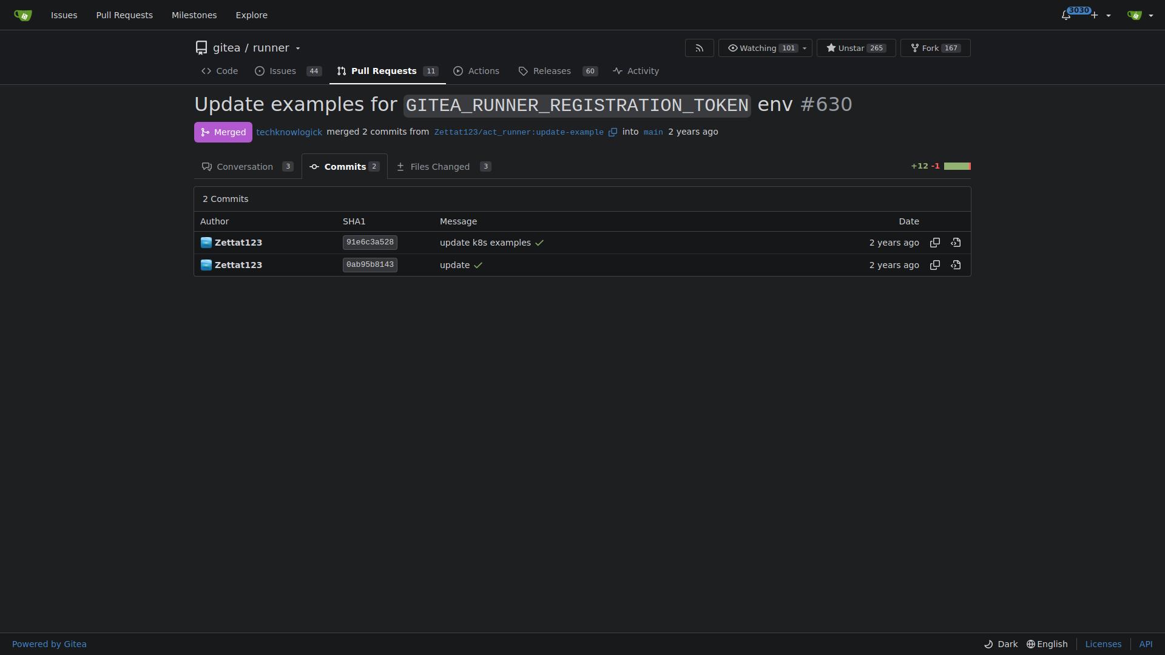Click the diff stats bar
This screenshot has width=1165, height=655.
coord(957,166)
